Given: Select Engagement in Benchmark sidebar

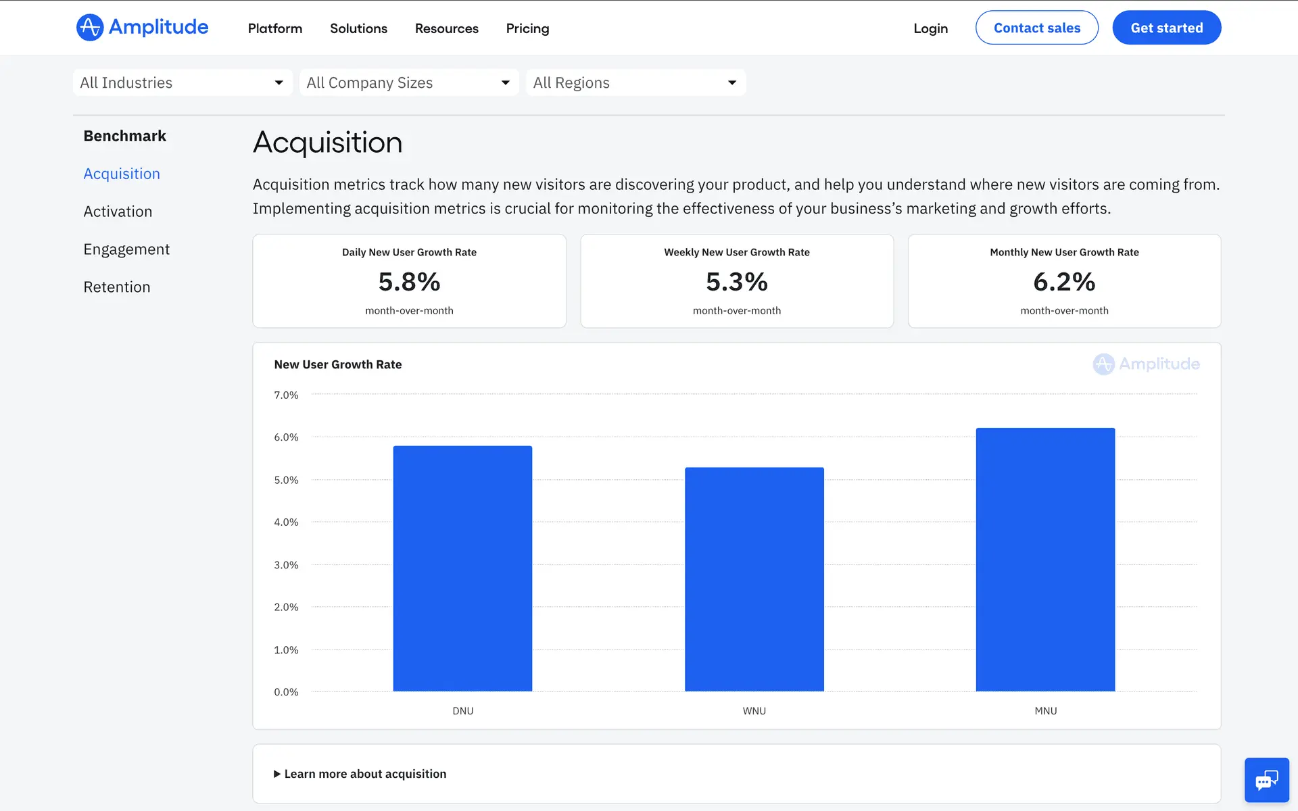Looking at the screenshot, I should [x=126, y=249].
